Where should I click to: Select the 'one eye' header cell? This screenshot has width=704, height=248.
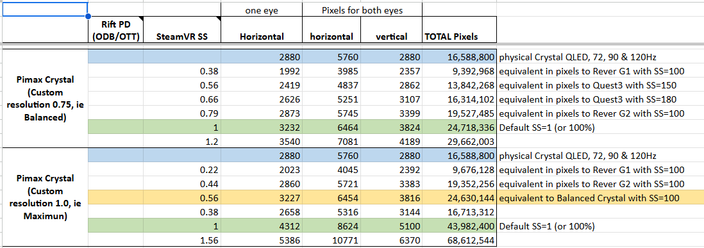coord(262,10)
